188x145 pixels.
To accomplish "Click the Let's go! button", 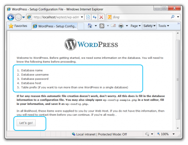I will click(26, 123).
